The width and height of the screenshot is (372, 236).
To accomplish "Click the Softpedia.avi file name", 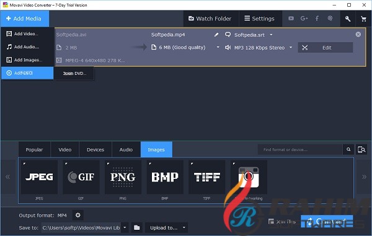I will (x=71, y=35).
